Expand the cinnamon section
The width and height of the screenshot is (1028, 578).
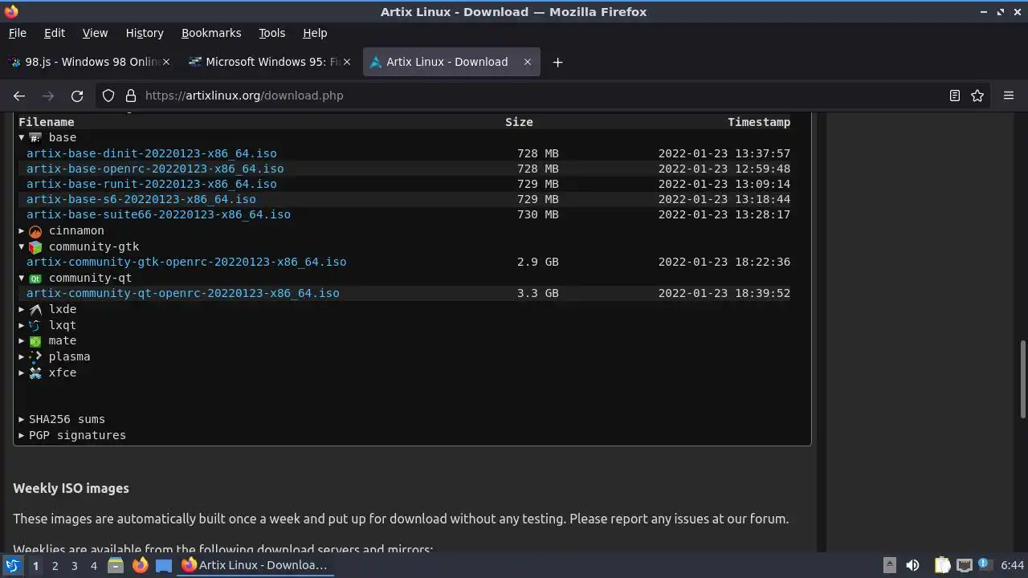[22, 231]
